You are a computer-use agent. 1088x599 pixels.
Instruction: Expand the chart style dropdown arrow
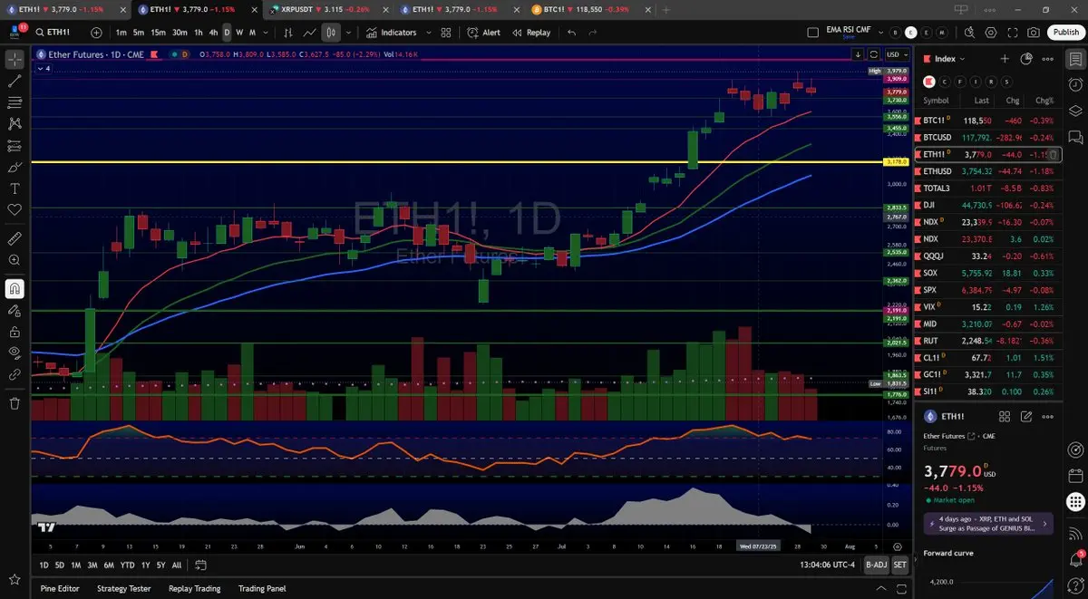pyautogui.click(x=349, y=33)
